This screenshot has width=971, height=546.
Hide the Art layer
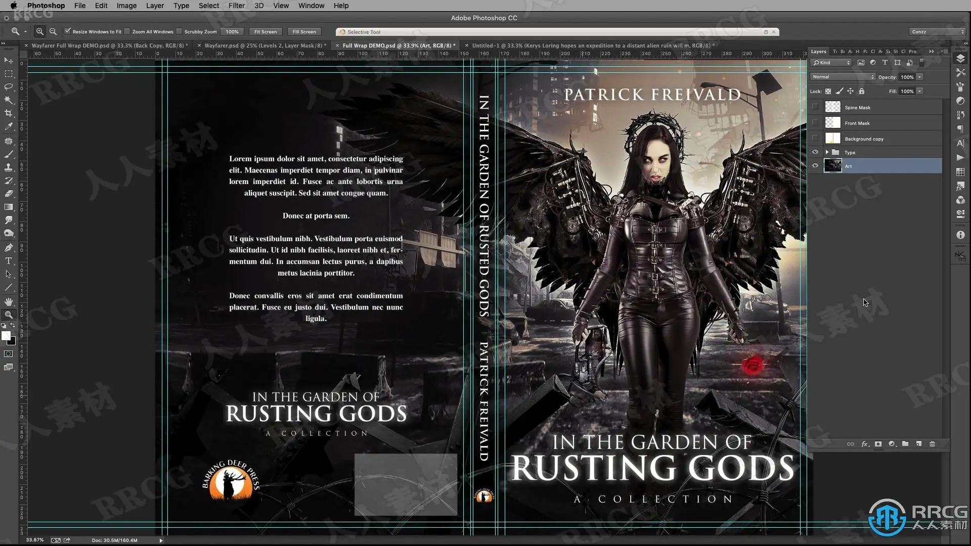[815, 166]
